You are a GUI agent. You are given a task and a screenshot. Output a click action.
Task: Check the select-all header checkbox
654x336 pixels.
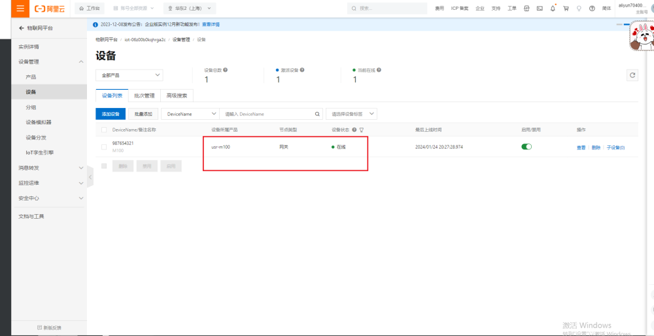pos(104,130)
